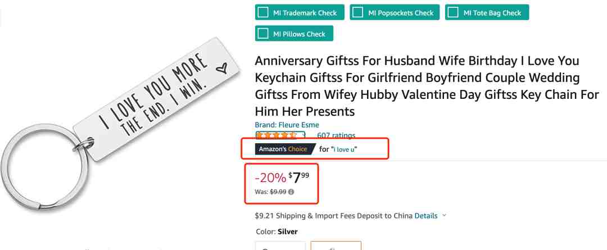Click the info icon beside Was $9.99
Screen dimensions: 607x250
pyautogui.click(x=291, y=192)
